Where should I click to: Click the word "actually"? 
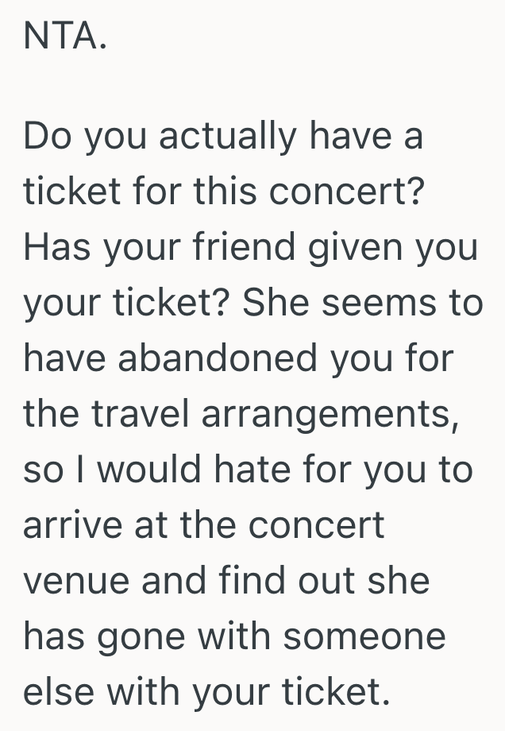(227, 138)
